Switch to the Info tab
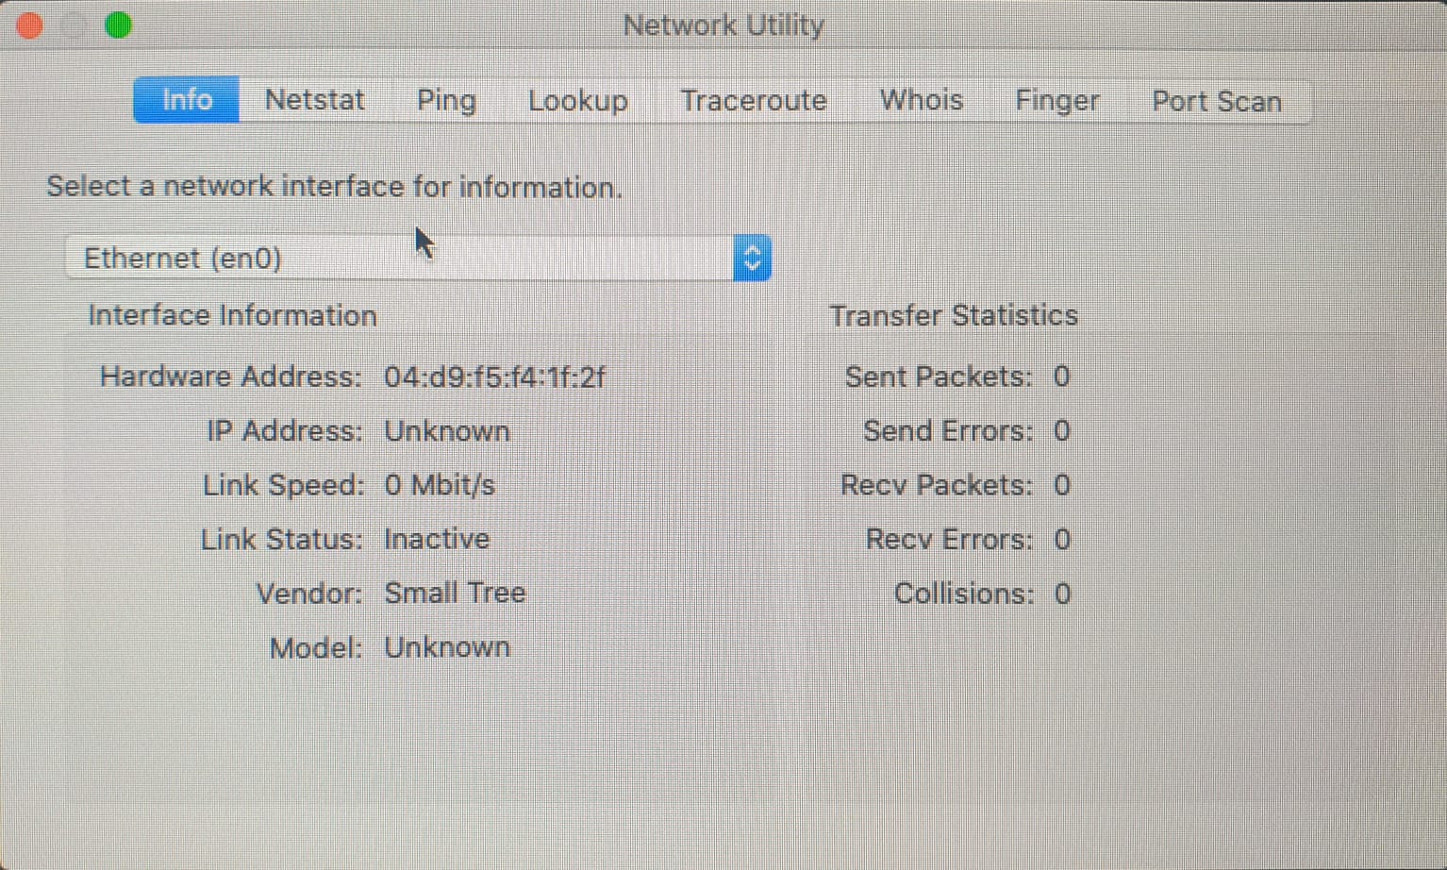 click(186, 100)
